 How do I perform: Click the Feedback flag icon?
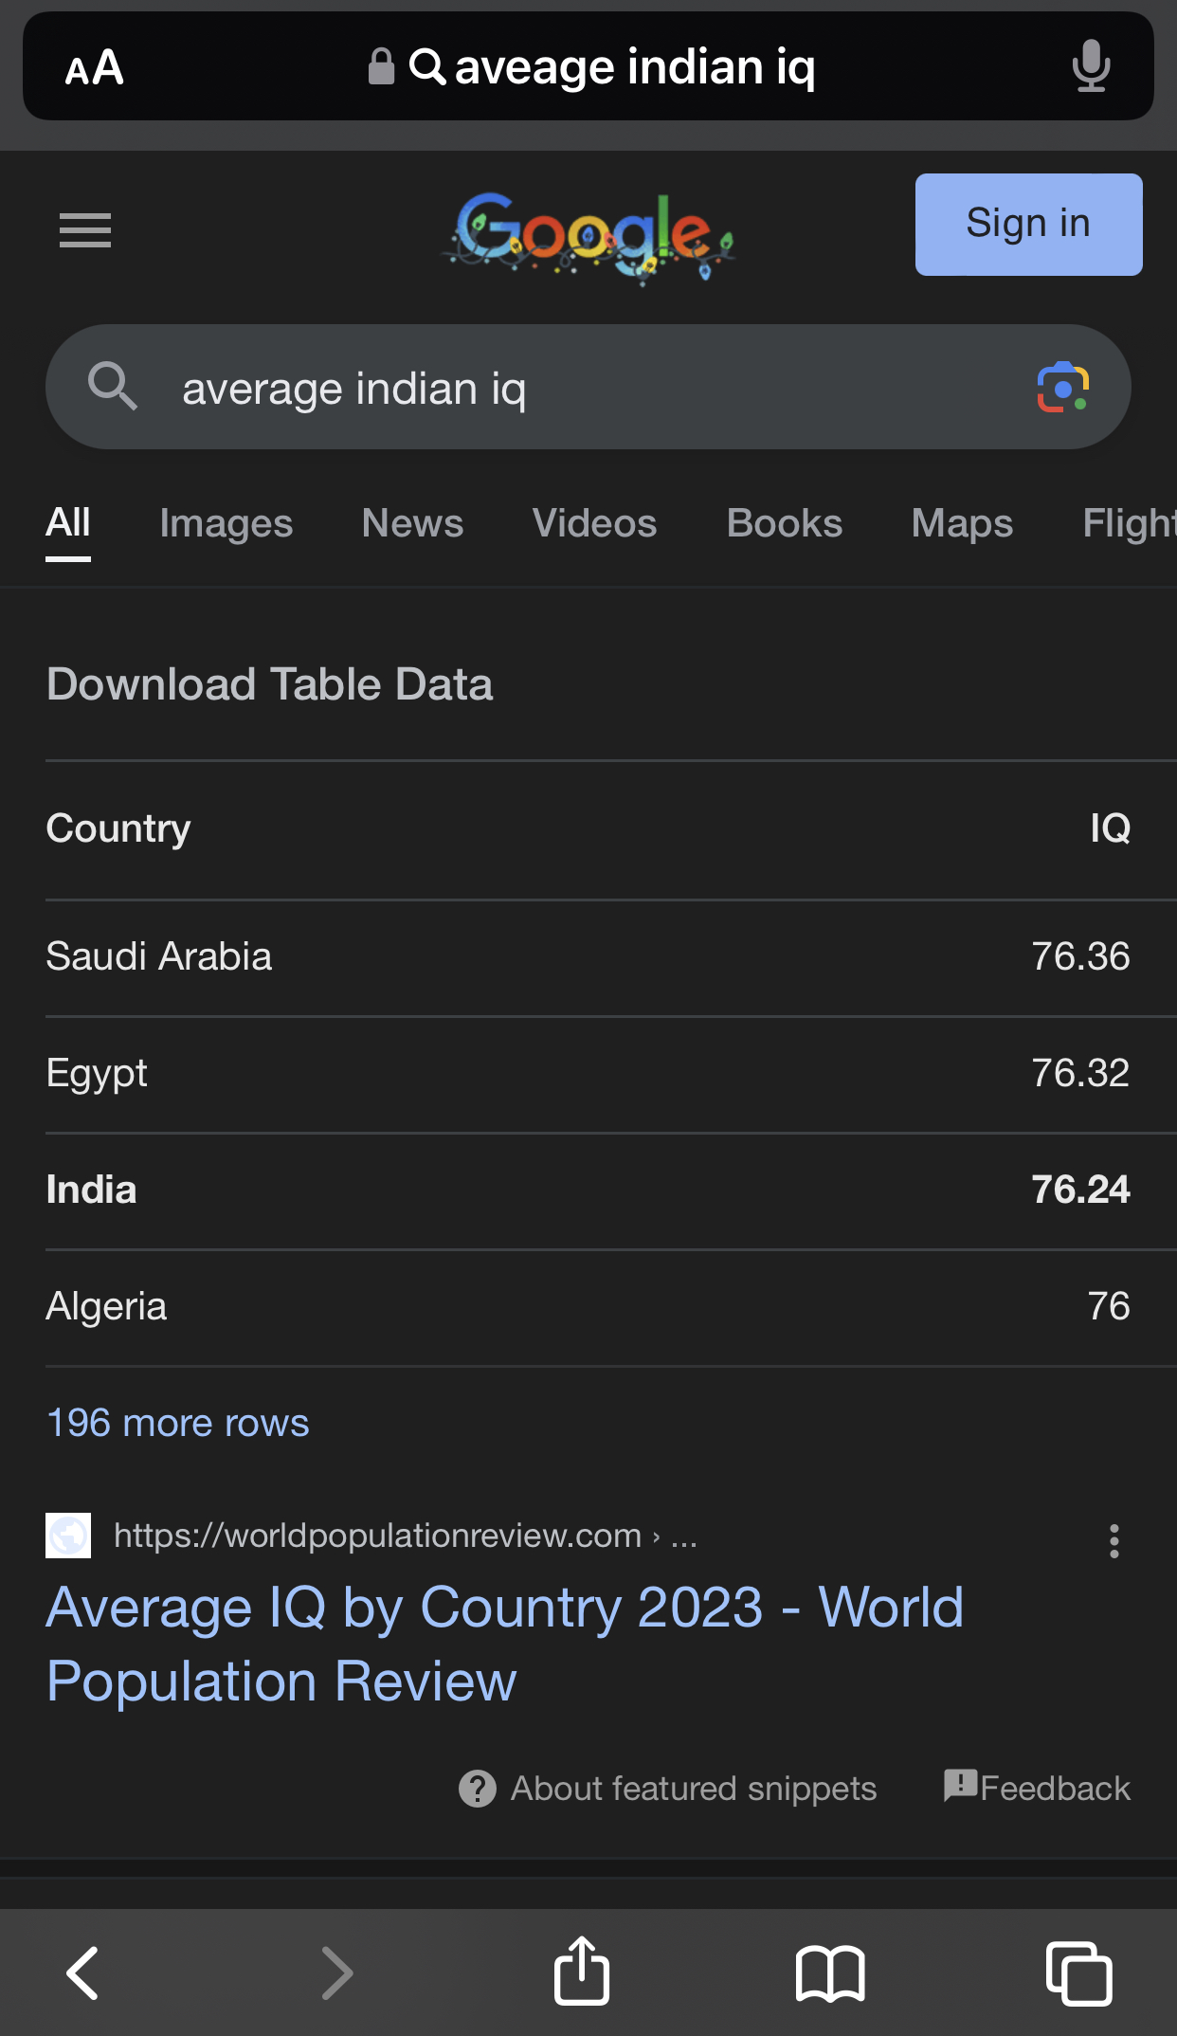tap(961, 1785)
